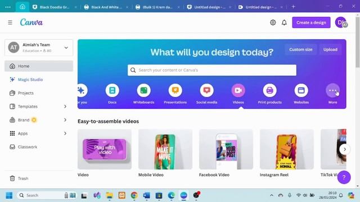This screenshot has width=360, height=202.
Task: Select the Presentations category icon
Action: point(175,90)
